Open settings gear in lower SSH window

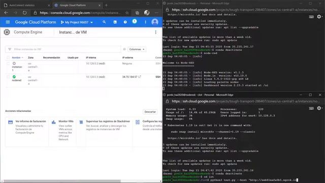coord(319,108)
